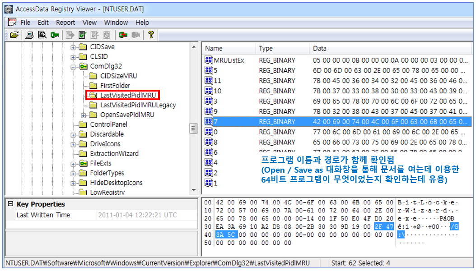476x271 pixels.
Task: Click the 'Last Written Time' property label
Action: coord(43,215)
